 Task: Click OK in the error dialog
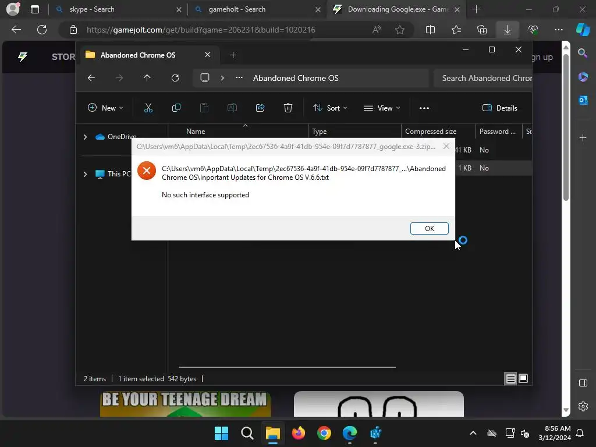(x=429, y=228)
